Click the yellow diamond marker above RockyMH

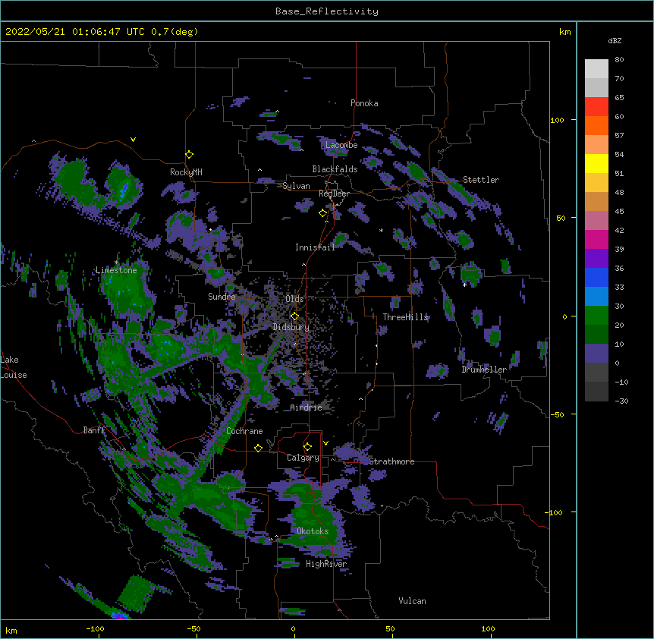[x=190, y=155]
